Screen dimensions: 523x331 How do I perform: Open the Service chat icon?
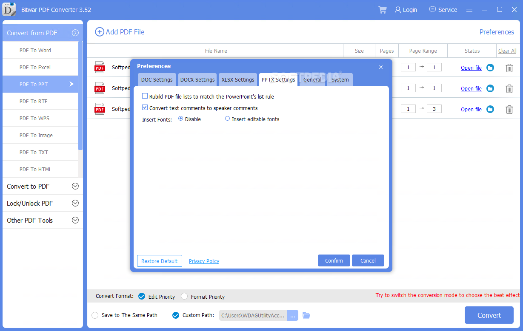(432, 9)
